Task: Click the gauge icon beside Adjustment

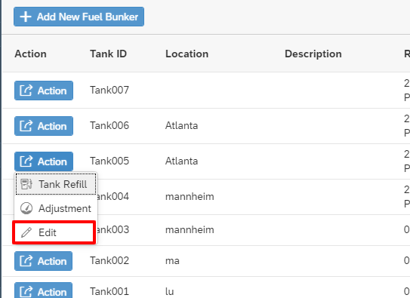Action: [26, 208]
